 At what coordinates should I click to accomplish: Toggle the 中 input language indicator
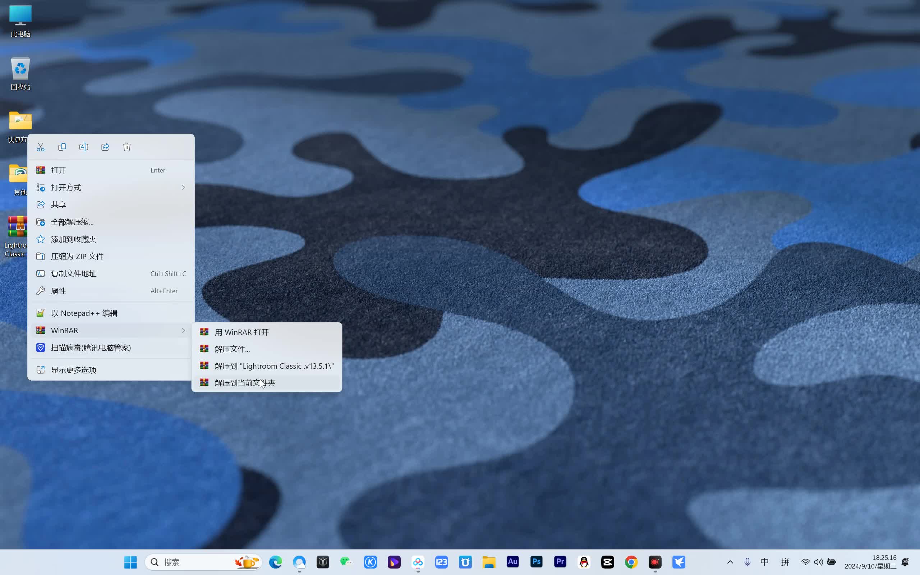[x=764, y=562]
